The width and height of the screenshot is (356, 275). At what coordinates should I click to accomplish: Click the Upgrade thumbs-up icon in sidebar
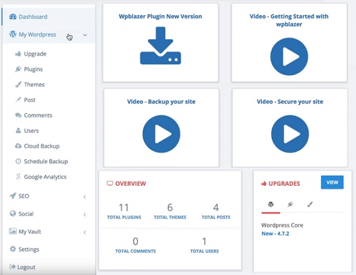(x=18, y=54)
